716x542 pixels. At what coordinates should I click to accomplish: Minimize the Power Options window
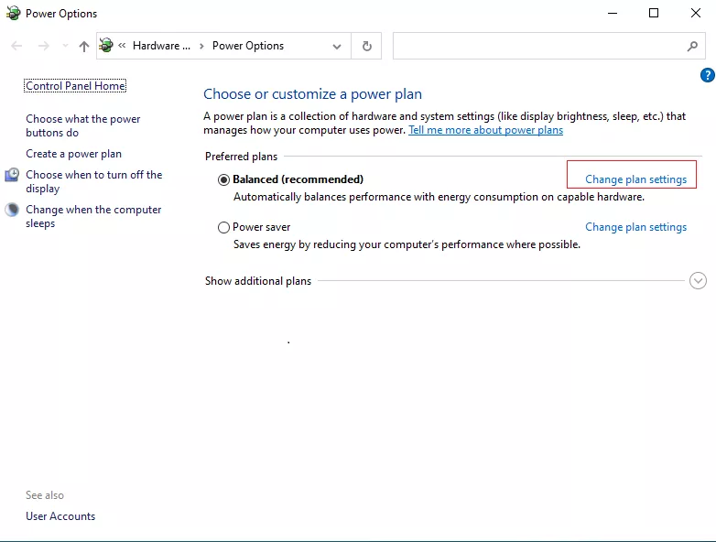613,13
